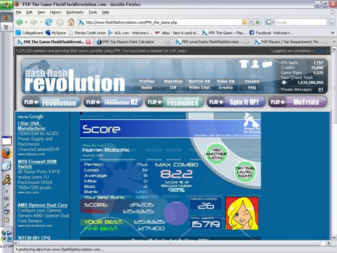Expand the address bar history dropdown
337x253 pixels.
251,22
